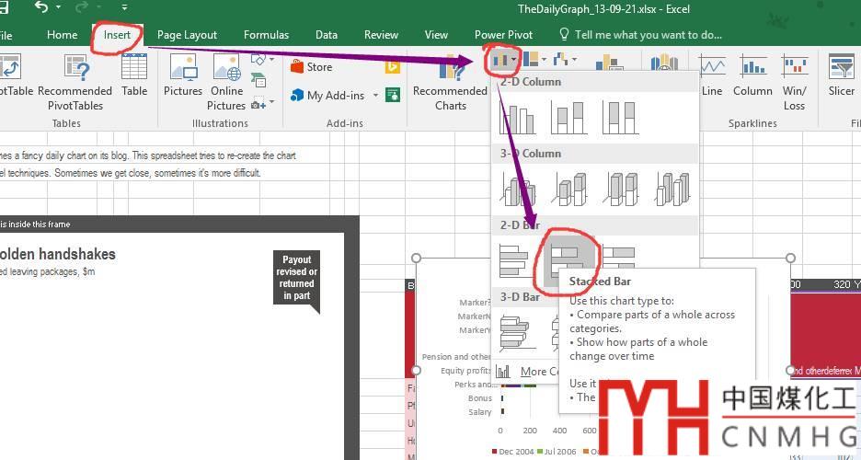861x460 pixels.
Task: Click the 'olden handshakes' chart title text
Action: click(58, 254)
